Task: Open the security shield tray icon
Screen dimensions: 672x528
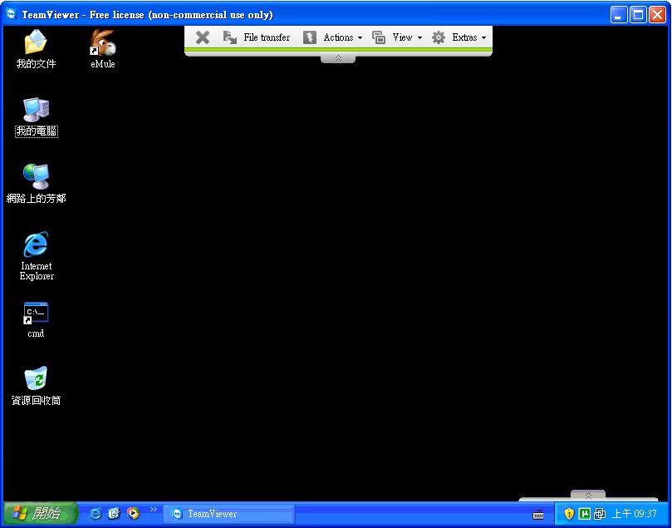Action: pos(569,513)
